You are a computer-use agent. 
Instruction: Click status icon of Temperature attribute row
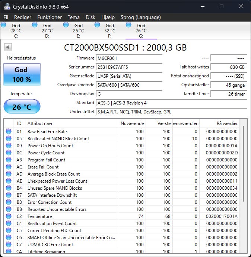(x=9, y=216)
